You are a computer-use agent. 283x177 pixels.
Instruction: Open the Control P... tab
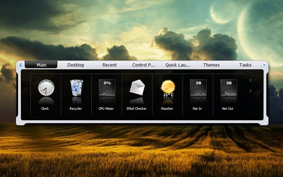(144, 65)
